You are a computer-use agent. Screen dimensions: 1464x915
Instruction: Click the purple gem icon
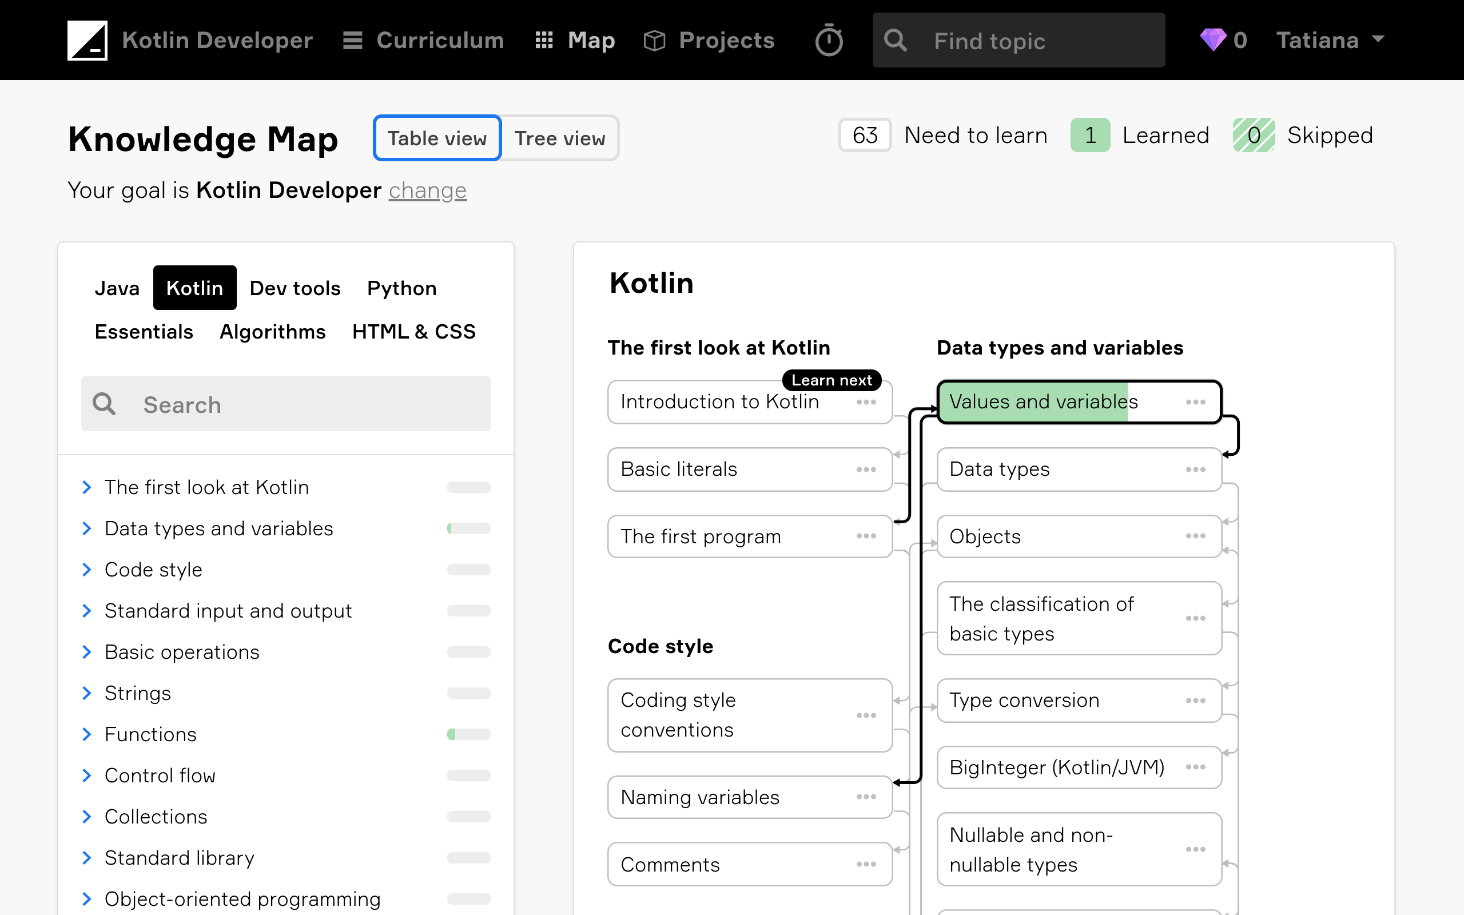pos(1213,40)
